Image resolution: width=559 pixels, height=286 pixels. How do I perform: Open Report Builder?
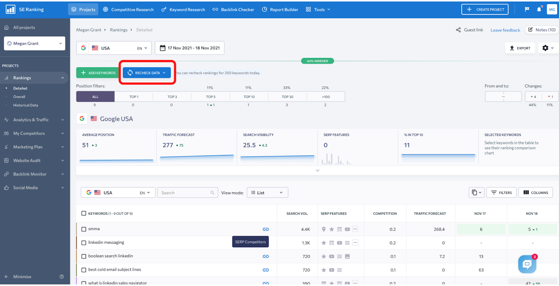point(280,9)
